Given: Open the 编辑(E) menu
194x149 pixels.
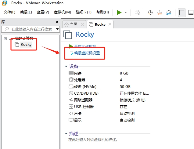Looking at the screenshot, I should coord(26,12).
